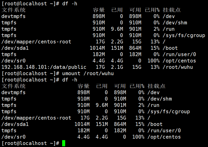Select devtmpfs in the listing after umount

[x=13, y=93]
